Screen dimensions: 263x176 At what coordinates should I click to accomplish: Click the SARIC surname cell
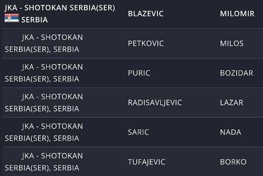[x=138, y=132]
